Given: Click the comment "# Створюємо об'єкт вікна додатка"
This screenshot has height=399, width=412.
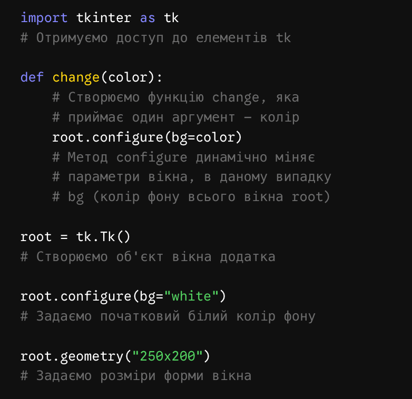Looking at the screenshot, I should pos(148,257).
